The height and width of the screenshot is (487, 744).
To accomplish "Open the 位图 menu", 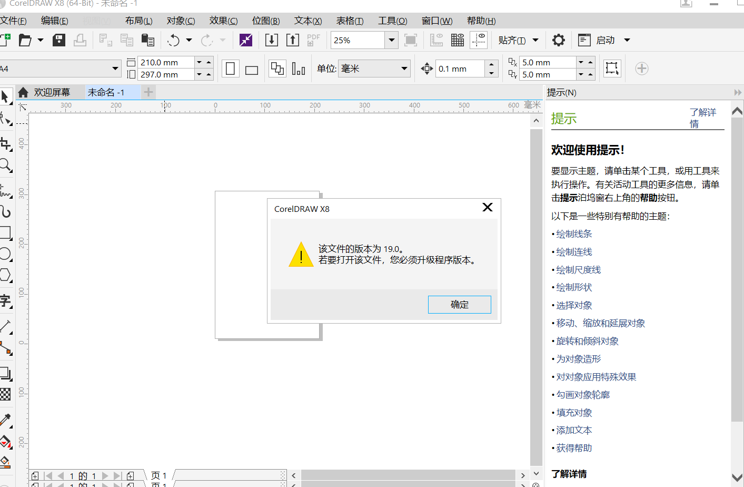I will click(x=265, y=21).
